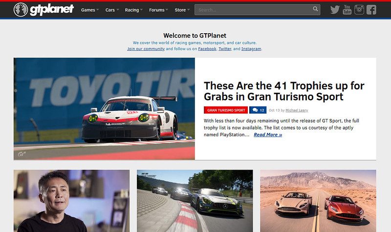Viewport: 391px width, 232px height.
Task: Open the Forums menu
Action: [157, 10]
